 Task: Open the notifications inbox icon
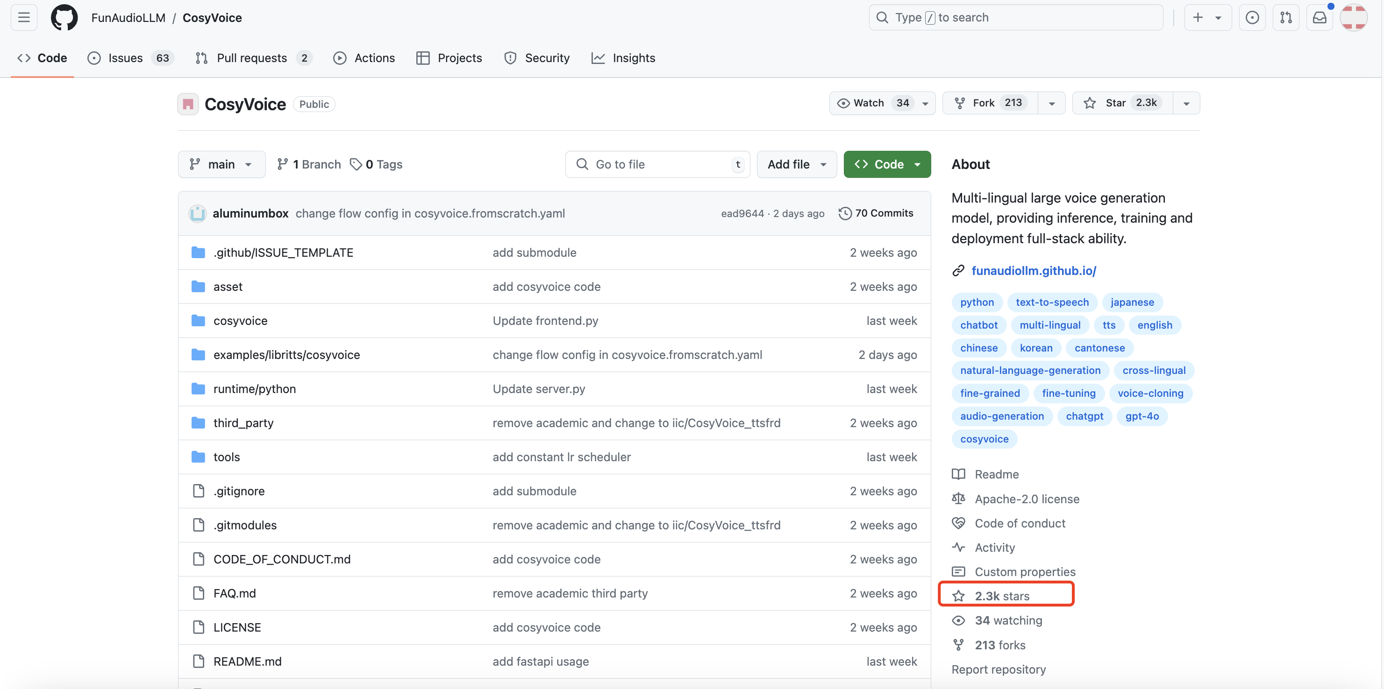1320,18
